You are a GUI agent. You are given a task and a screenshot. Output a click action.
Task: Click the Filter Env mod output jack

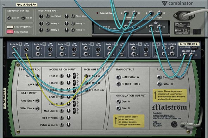click(x=86, y=90)
